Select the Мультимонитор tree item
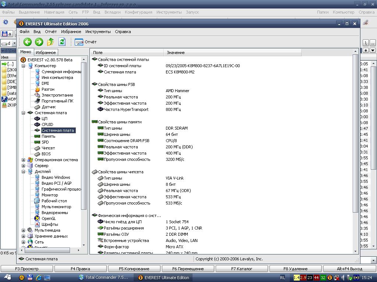 (56, 207)
